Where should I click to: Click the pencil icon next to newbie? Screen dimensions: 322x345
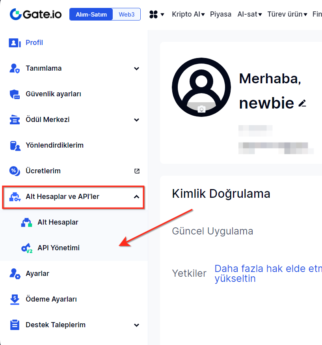coord(302,103)
